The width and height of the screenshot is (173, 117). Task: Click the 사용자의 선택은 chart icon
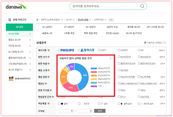coord(145,43)
